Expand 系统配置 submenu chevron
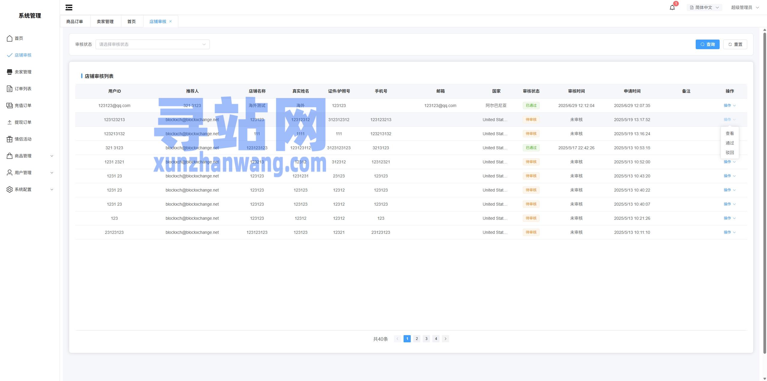 pyautogui.click(x=52, y=189)
